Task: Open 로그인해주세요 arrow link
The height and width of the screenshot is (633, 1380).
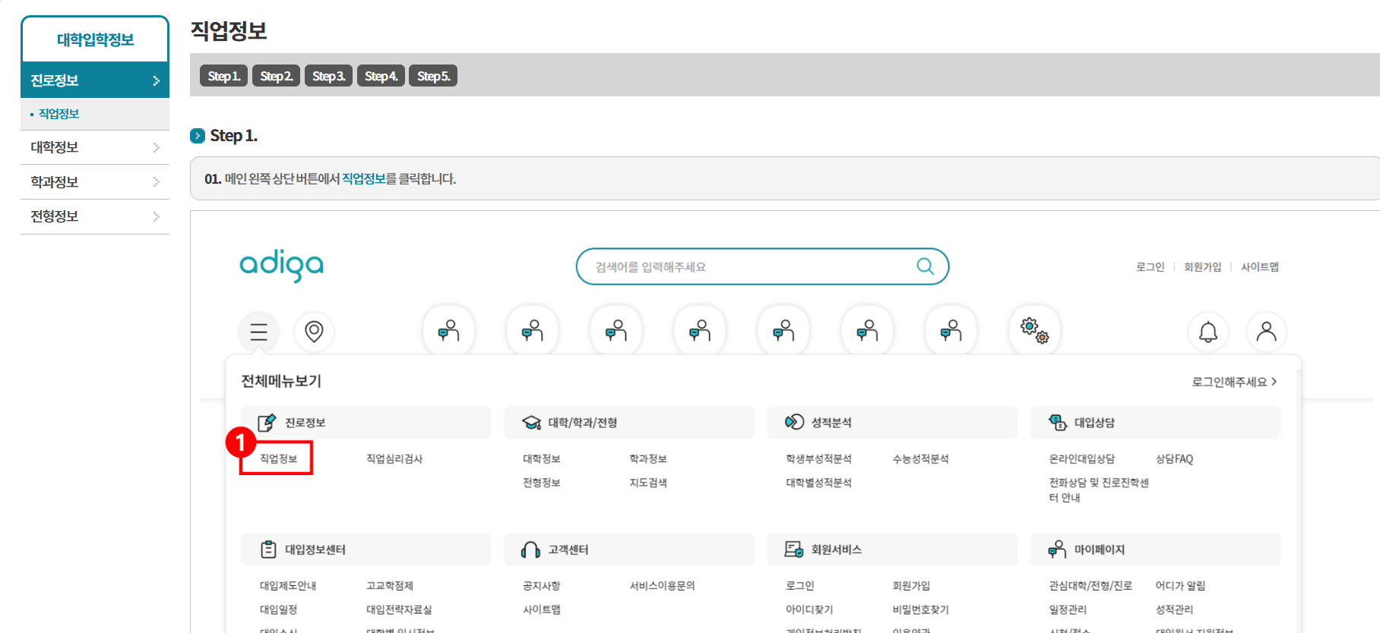Action: click(x=1234, y=382)
